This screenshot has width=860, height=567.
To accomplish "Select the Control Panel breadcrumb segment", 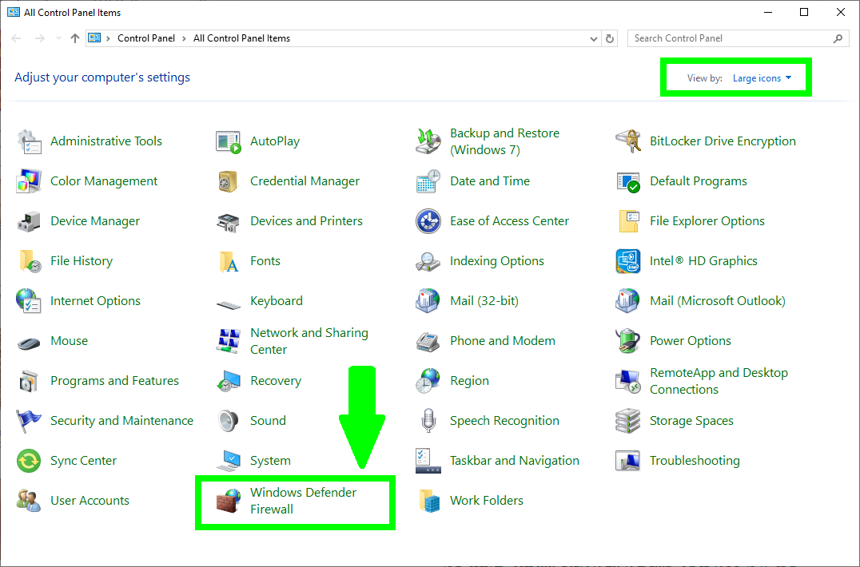I will [x=145, y=38].
